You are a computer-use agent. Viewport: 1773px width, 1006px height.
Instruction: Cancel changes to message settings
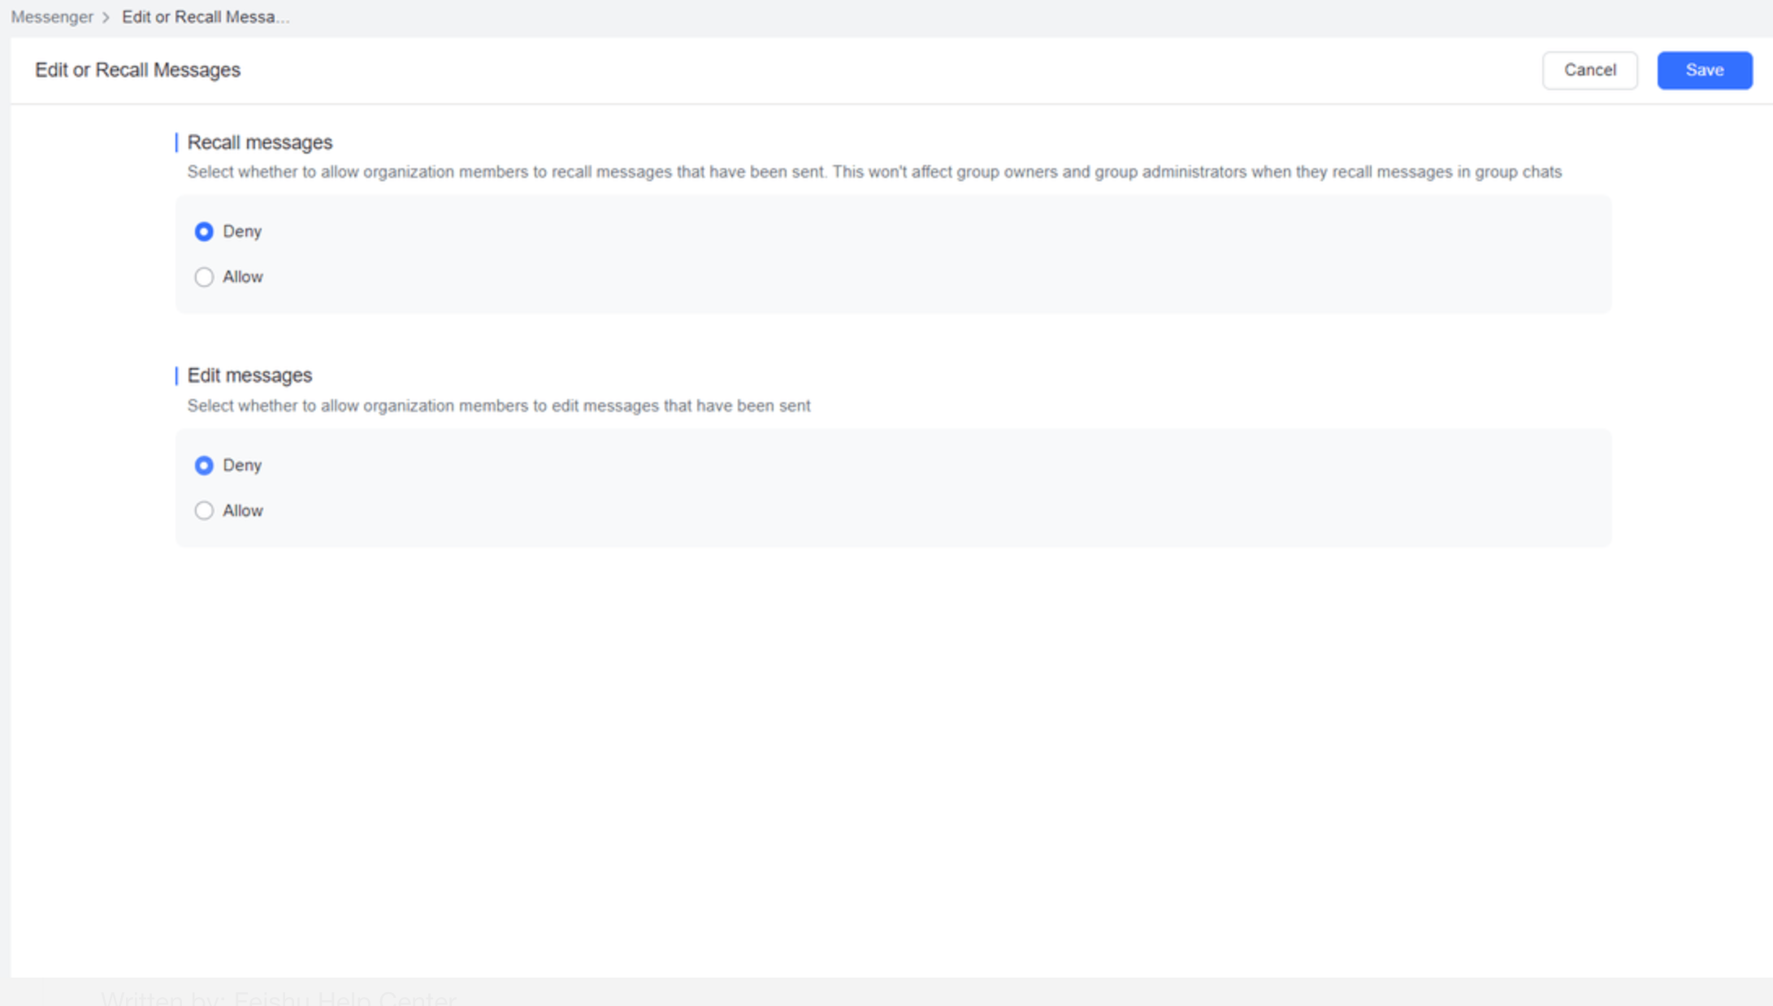point(1589,70)
